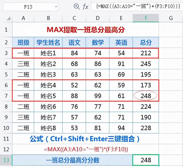This screenshot has width=183, height=167.
Task: Click 三班 in row 9
Action: [23, 117]
